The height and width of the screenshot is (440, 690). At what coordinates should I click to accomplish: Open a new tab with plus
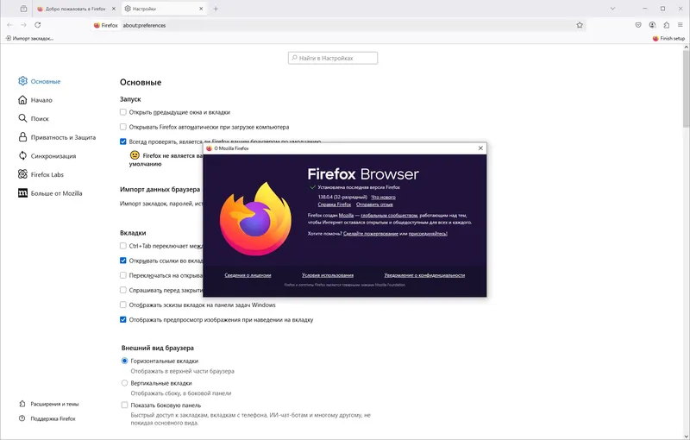point(216,9)
